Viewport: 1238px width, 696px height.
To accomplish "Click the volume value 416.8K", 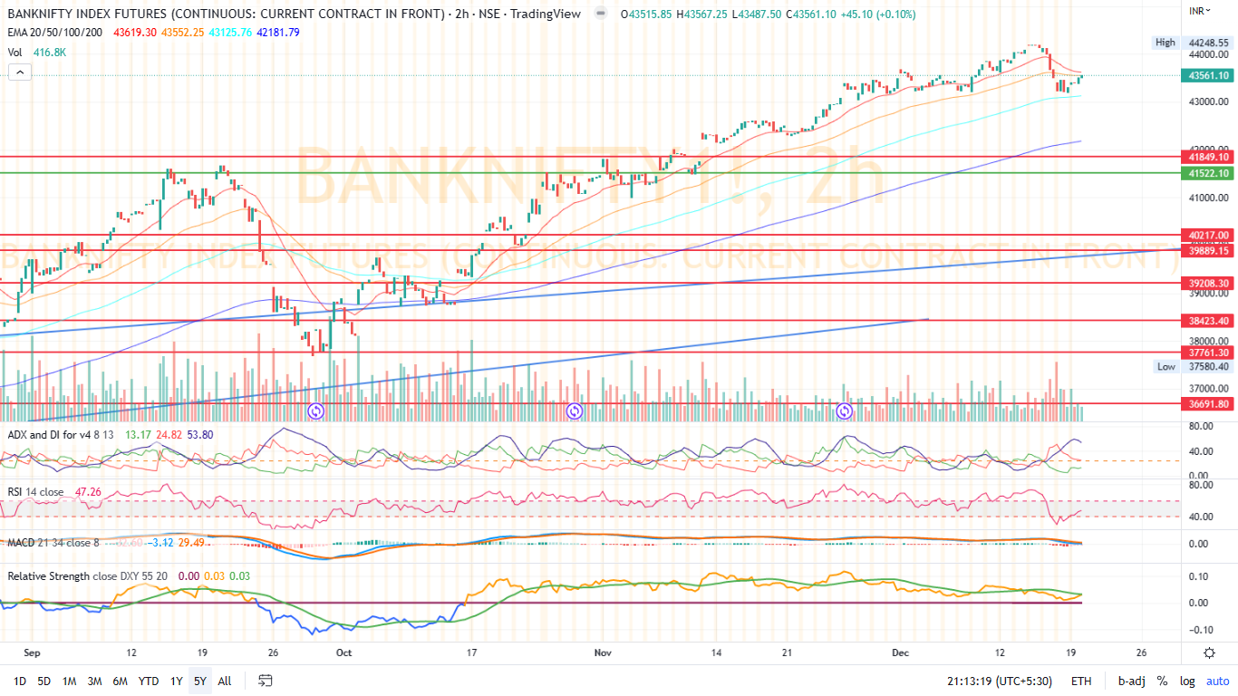I will [49, 53].
